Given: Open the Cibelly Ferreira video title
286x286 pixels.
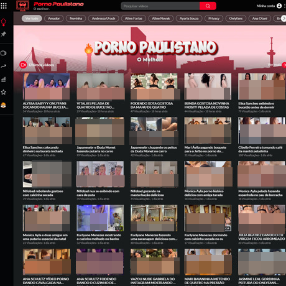Looking at the screenshot, I should pyautogui.click(x=261, y=149).
